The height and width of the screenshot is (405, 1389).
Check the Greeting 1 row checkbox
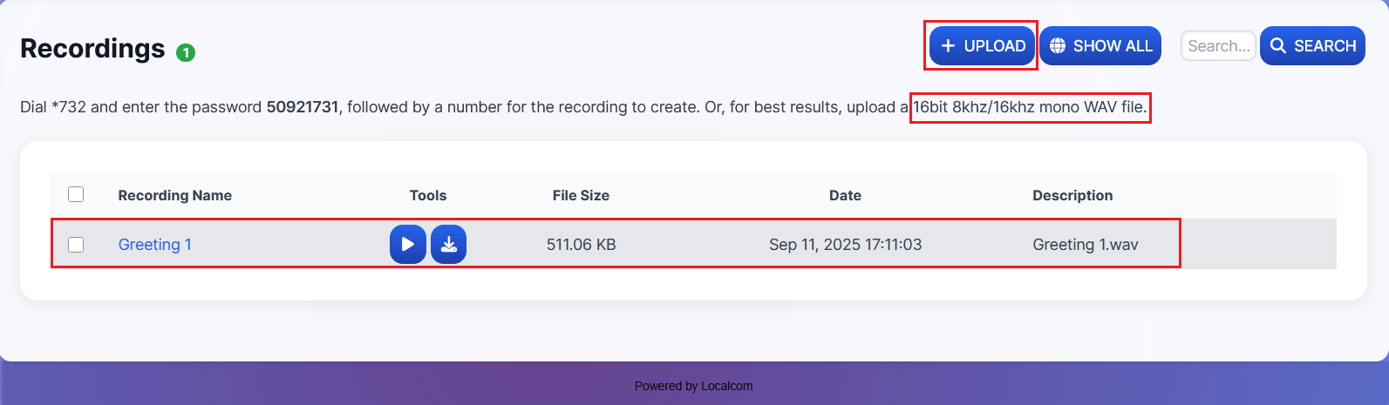point(76,245)
